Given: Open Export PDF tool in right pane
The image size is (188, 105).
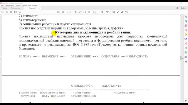Looking at the screenshot, I should click(186, 21).
